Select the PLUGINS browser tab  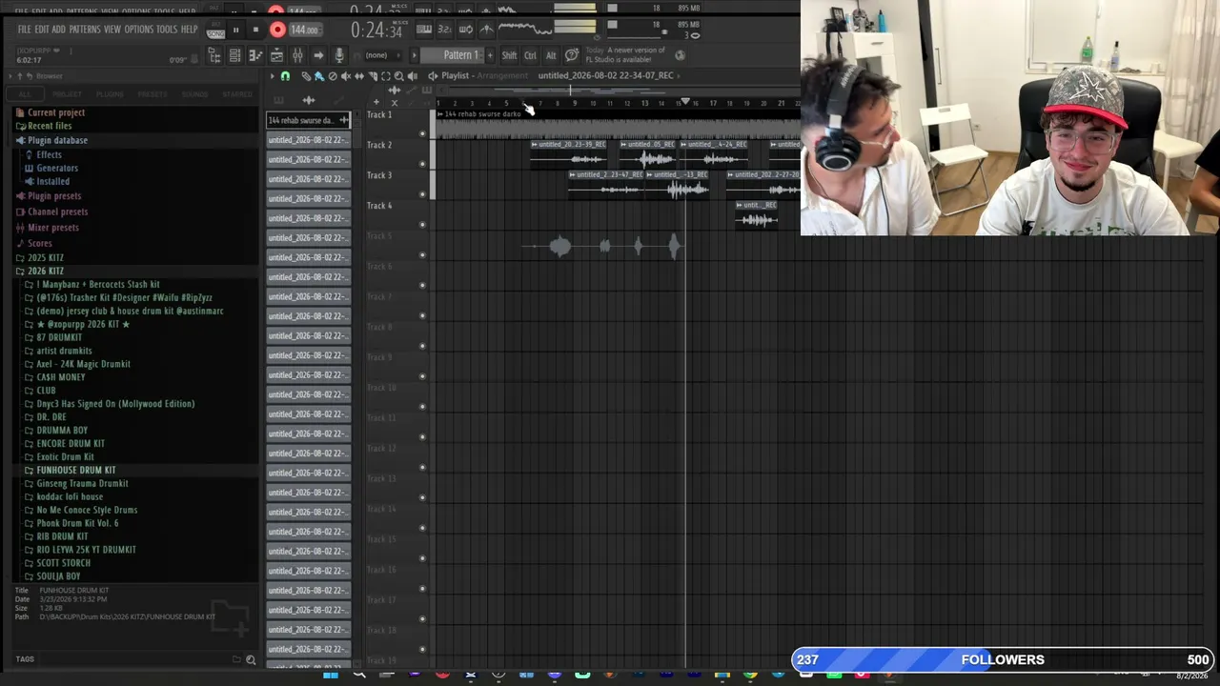coord(110,94)
